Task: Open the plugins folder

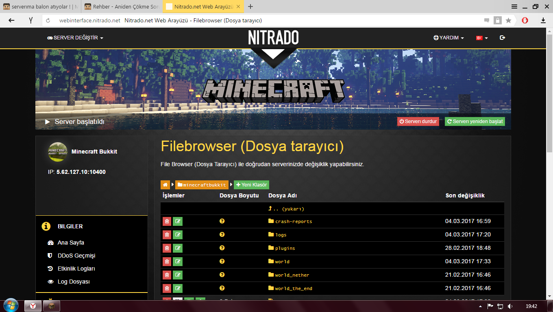Action: [x=282, y=248]
